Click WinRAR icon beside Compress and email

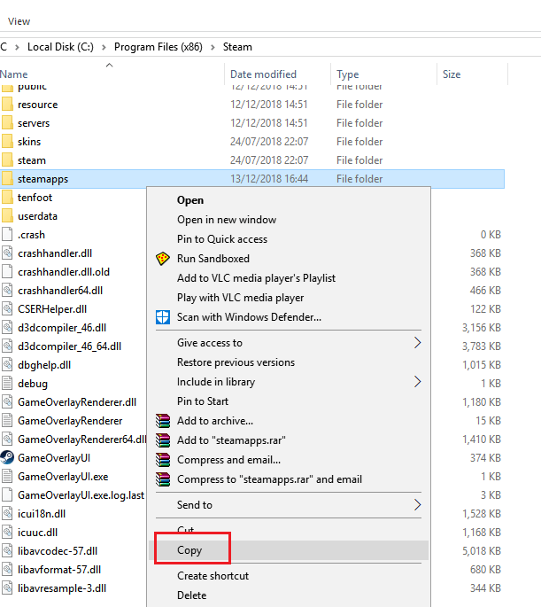point(163,460)
